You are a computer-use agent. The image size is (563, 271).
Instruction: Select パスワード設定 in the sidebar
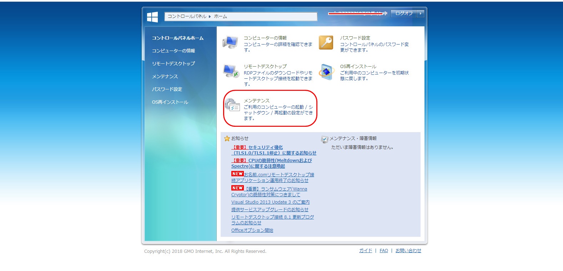(x=167, y=89)
